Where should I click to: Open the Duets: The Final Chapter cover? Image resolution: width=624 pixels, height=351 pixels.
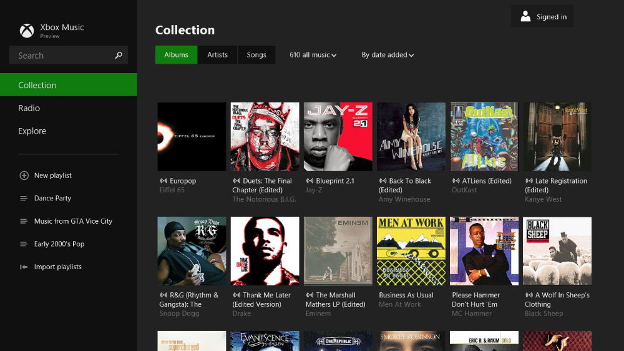click(x=265, y=137)
